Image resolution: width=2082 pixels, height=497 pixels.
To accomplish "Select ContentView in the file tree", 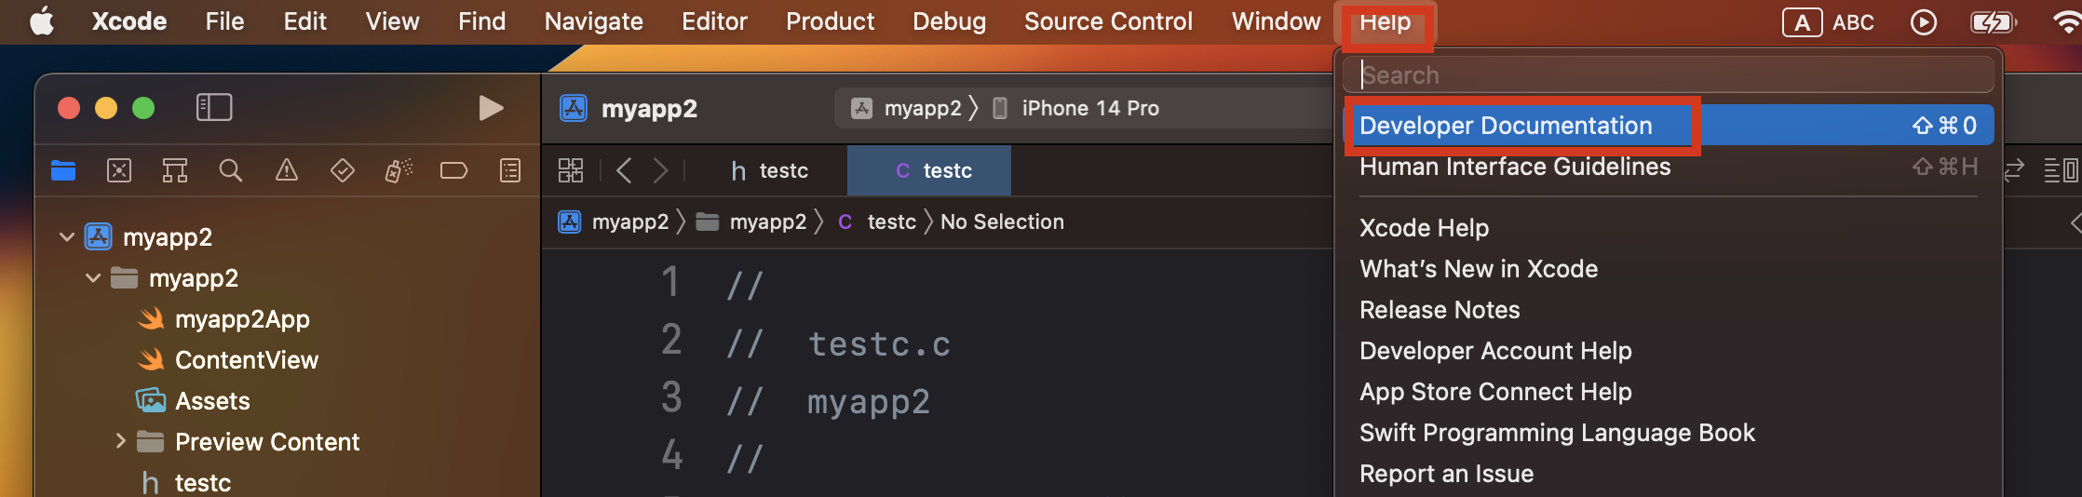I will tap(246, 360).
